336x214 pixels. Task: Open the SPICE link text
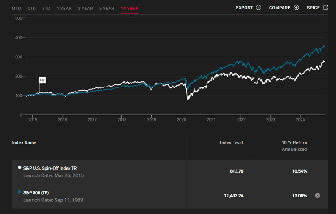(313, 8)
